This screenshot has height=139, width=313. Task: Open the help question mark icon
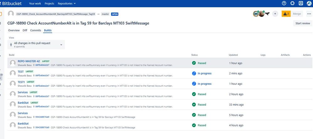click(284, 3)
